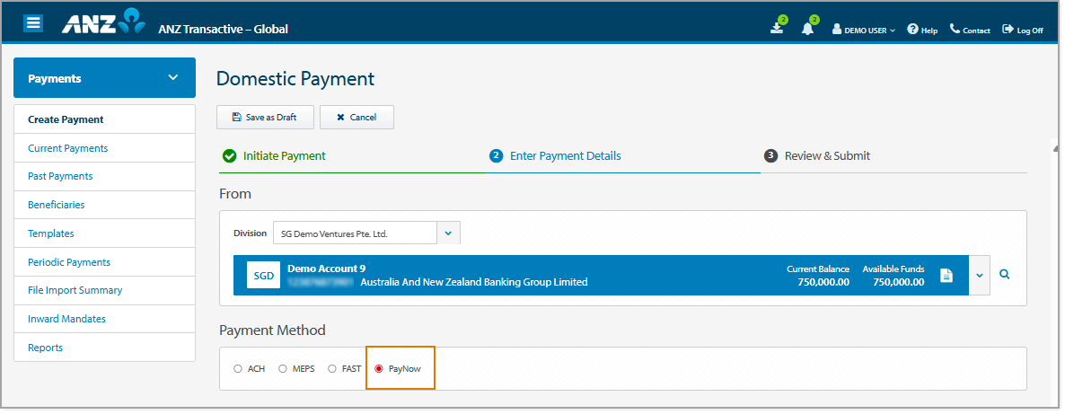Search accounts with magnifier icon
Image resolution: width=1065 pixels, height=414 pixels.
coord(1005,275)
